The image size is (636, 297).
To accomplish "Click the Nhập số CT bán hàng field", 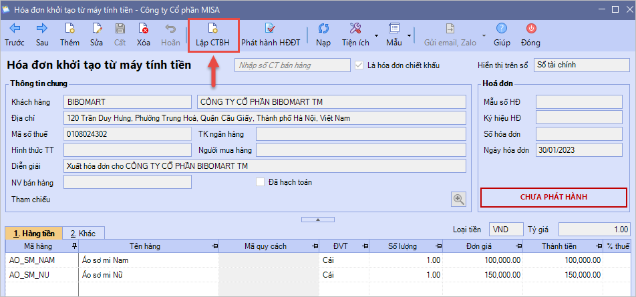I will (x=292, y=65).
